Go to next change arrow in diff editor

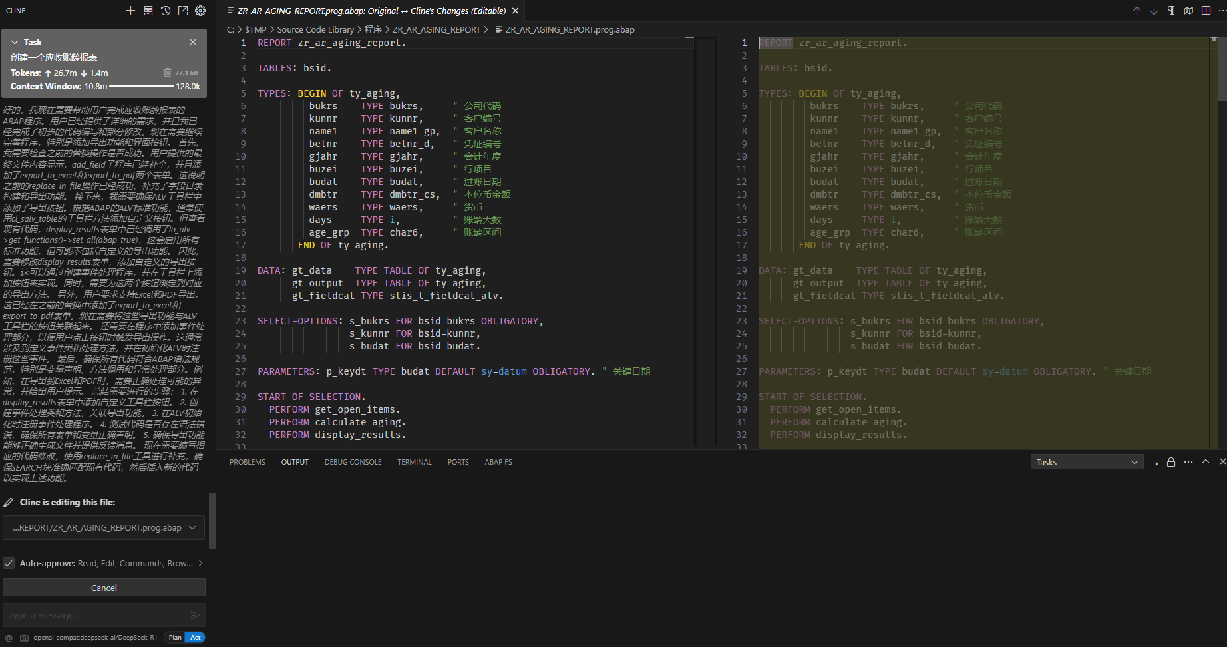1154,11
